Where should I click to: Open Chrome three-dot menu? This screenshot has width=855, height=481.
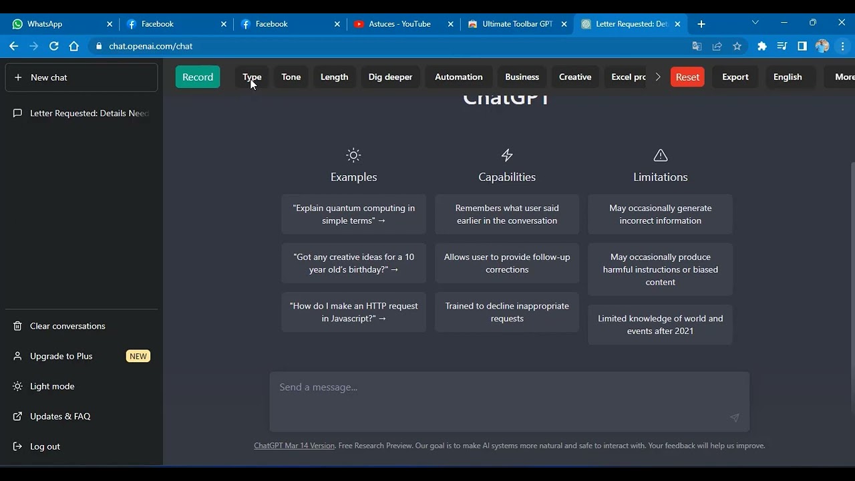click(x=842, y=46)
